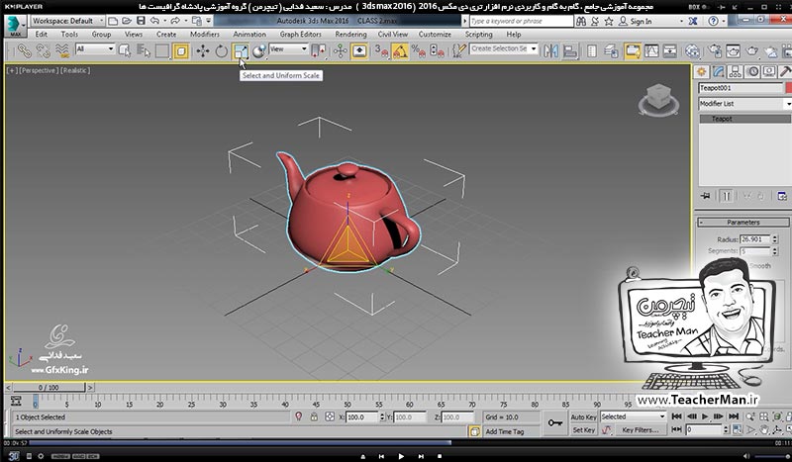
Task: Toggle Keyboard Shortcut Override
Action: [359, 50]
